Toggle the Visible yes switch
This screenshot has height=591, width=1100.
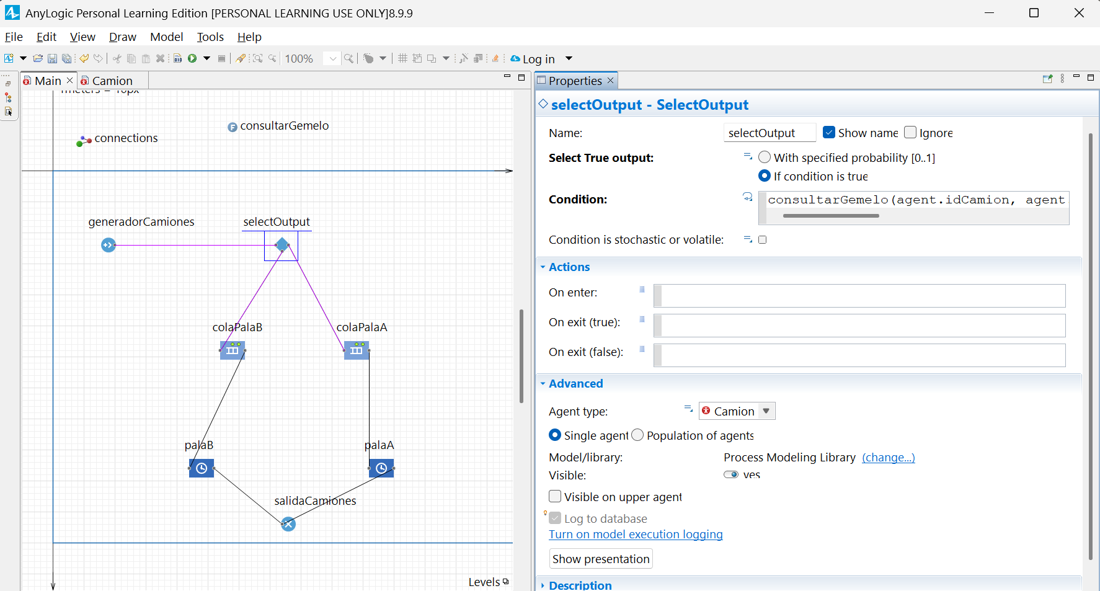731,474
